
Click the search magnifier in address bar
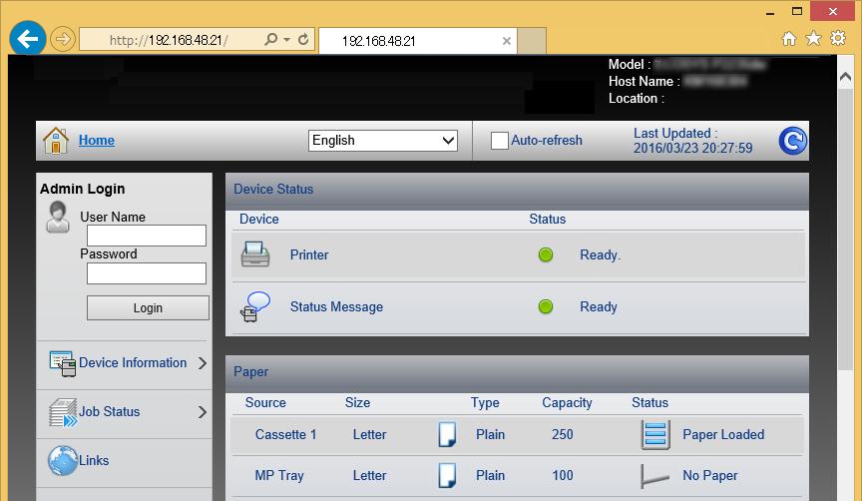[271, 40]
